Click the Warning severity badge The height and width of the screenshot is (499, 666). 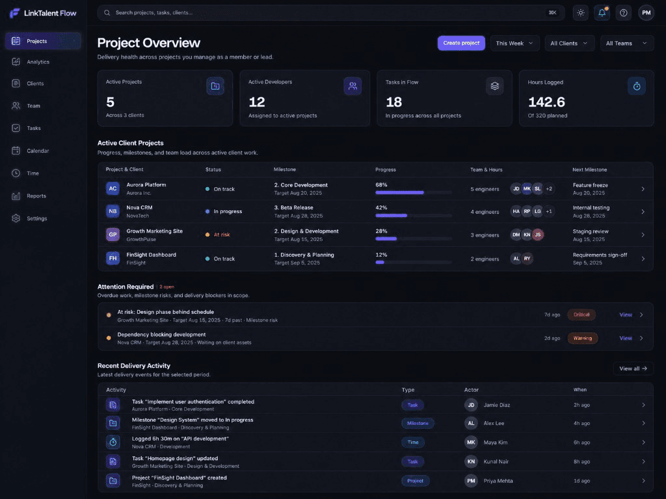[582, 338]
